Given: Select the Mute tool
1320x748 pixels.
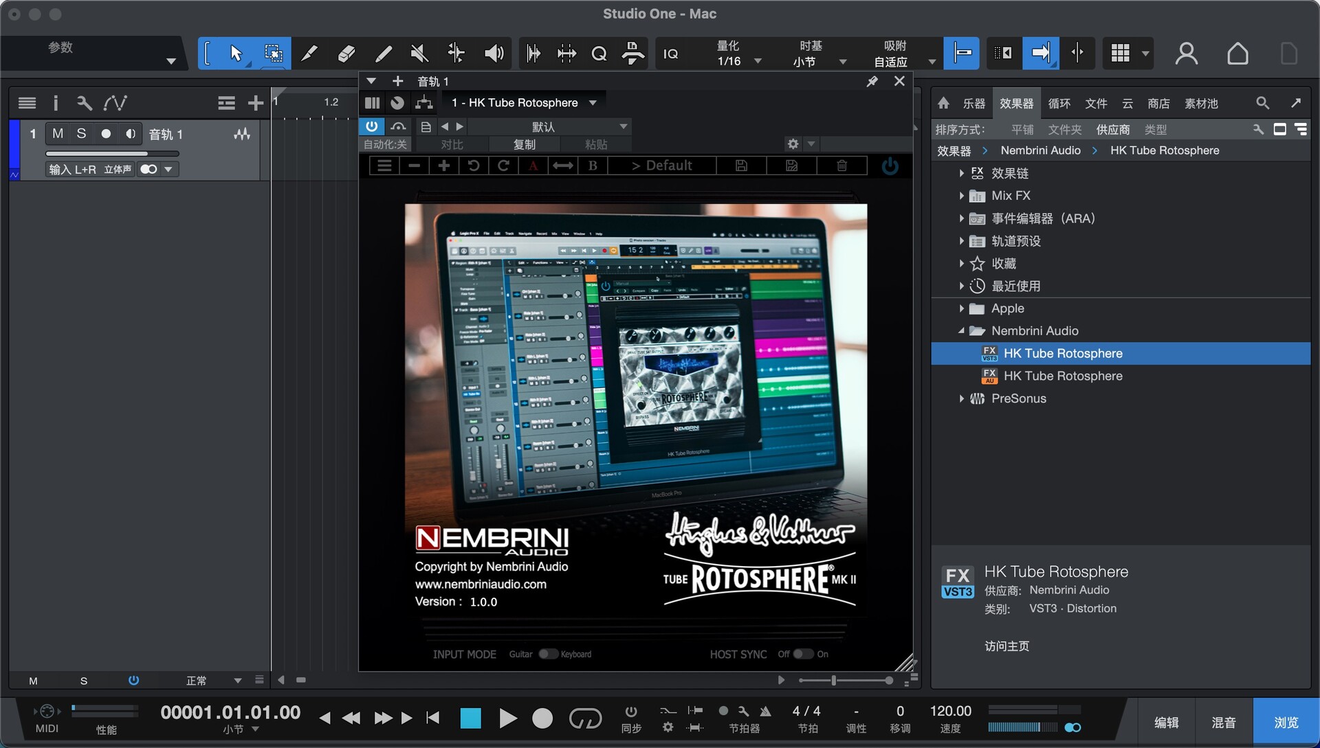Looking at the screenshot, I should click(419, 54).
